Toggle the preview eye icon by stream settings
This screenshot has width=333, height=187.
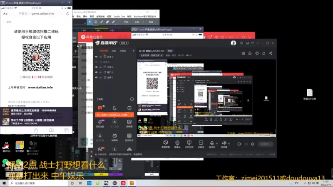(x=246, y=144)
